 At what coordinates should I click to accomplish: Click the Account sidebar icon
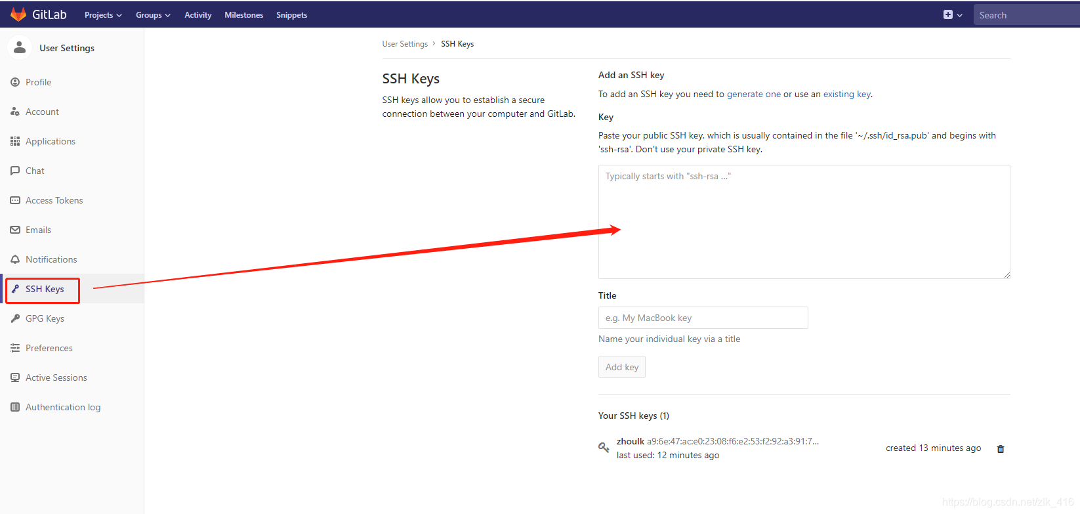pos(15,112)
